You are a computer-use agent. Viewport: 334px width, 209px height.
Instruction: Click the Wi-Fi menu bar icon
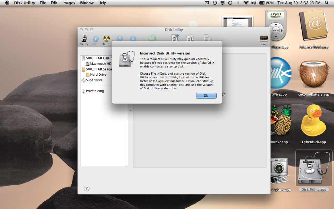coord(246,3)
